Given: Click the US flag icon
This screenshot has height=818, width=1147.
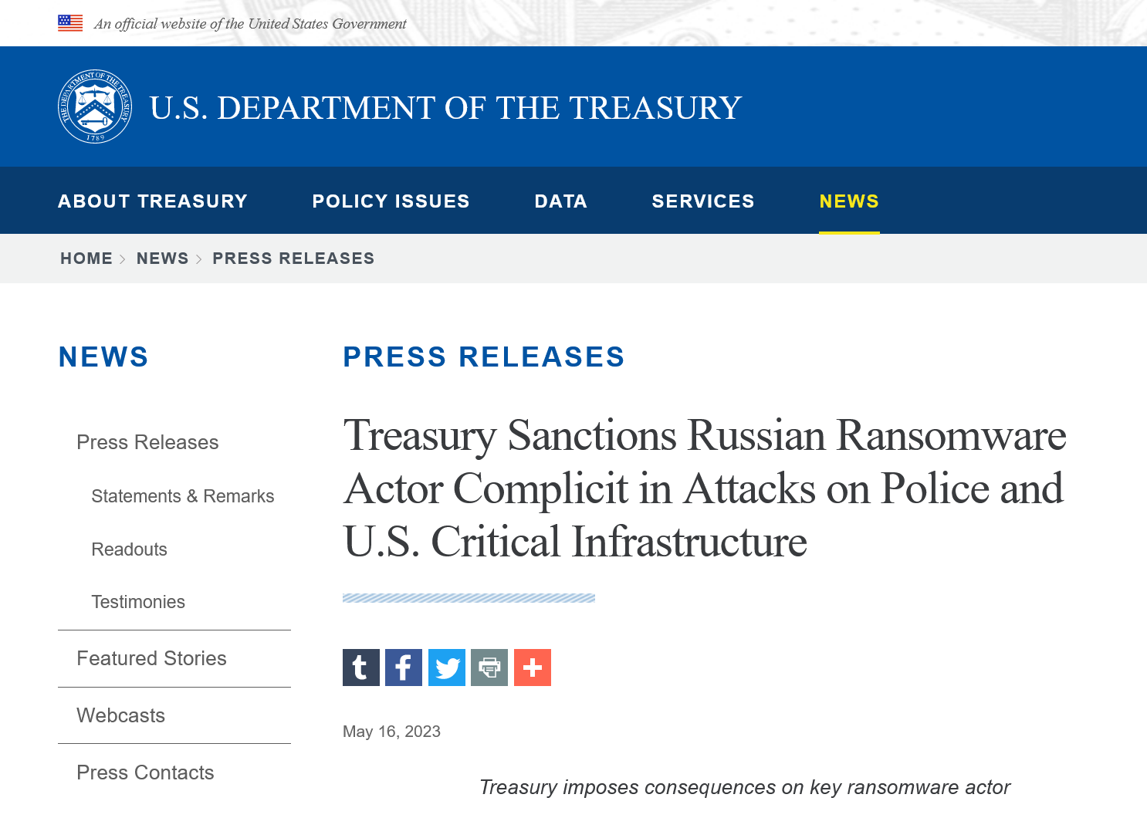Looking at the screenshot, I should pyautogui.click(x=70, y=23).
